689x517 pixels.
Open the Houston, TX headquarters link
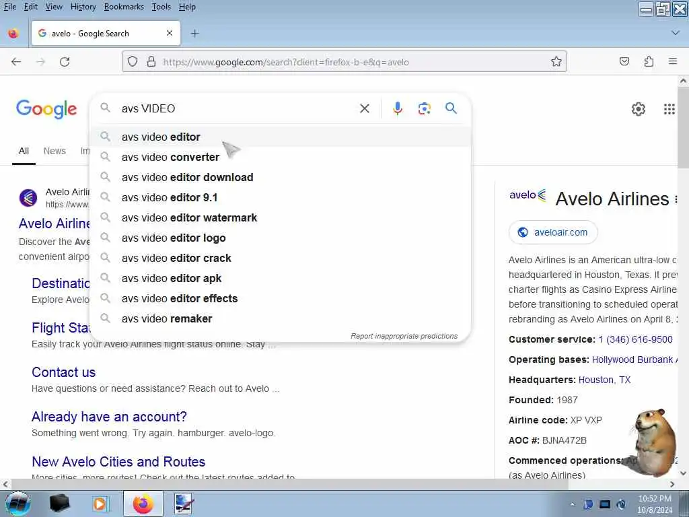pyautogui.click(x=604, y=380)
